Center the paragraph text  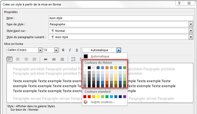[18, 59]
